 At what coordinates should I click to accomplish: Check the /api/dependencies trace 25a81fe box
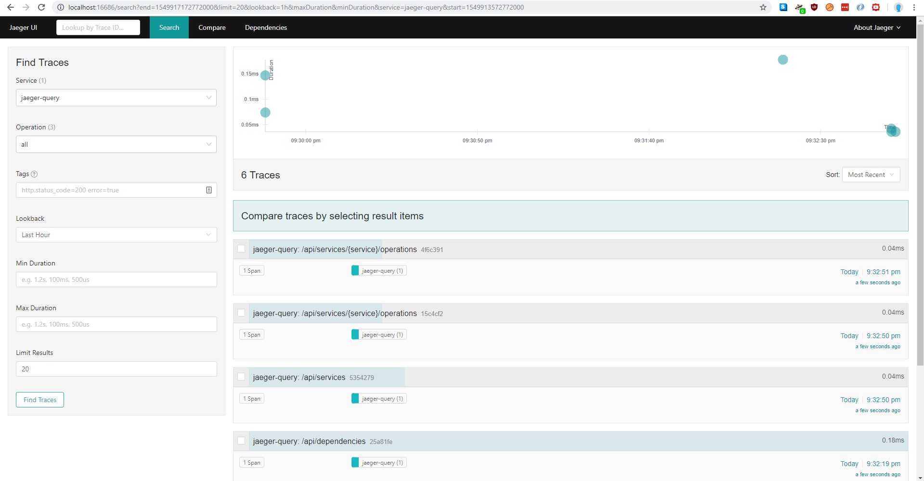tap(241, 441)
